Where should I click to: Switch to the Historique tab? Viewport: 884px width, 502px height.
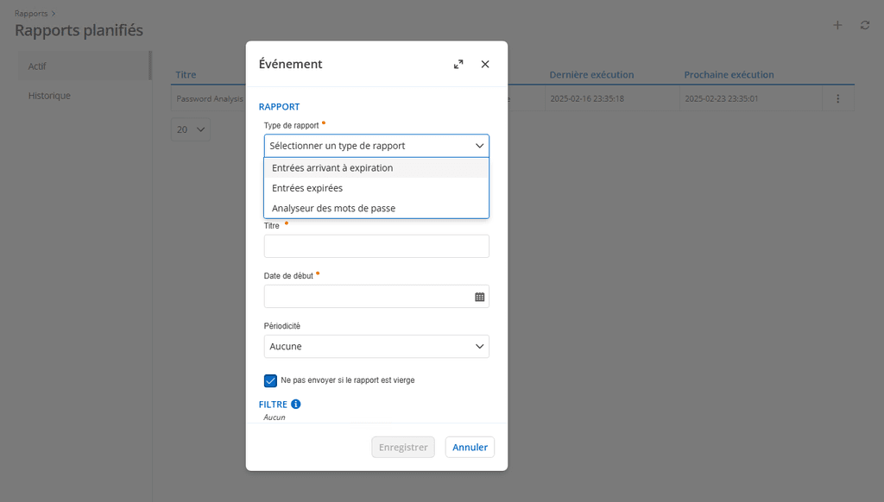[49, 96]
